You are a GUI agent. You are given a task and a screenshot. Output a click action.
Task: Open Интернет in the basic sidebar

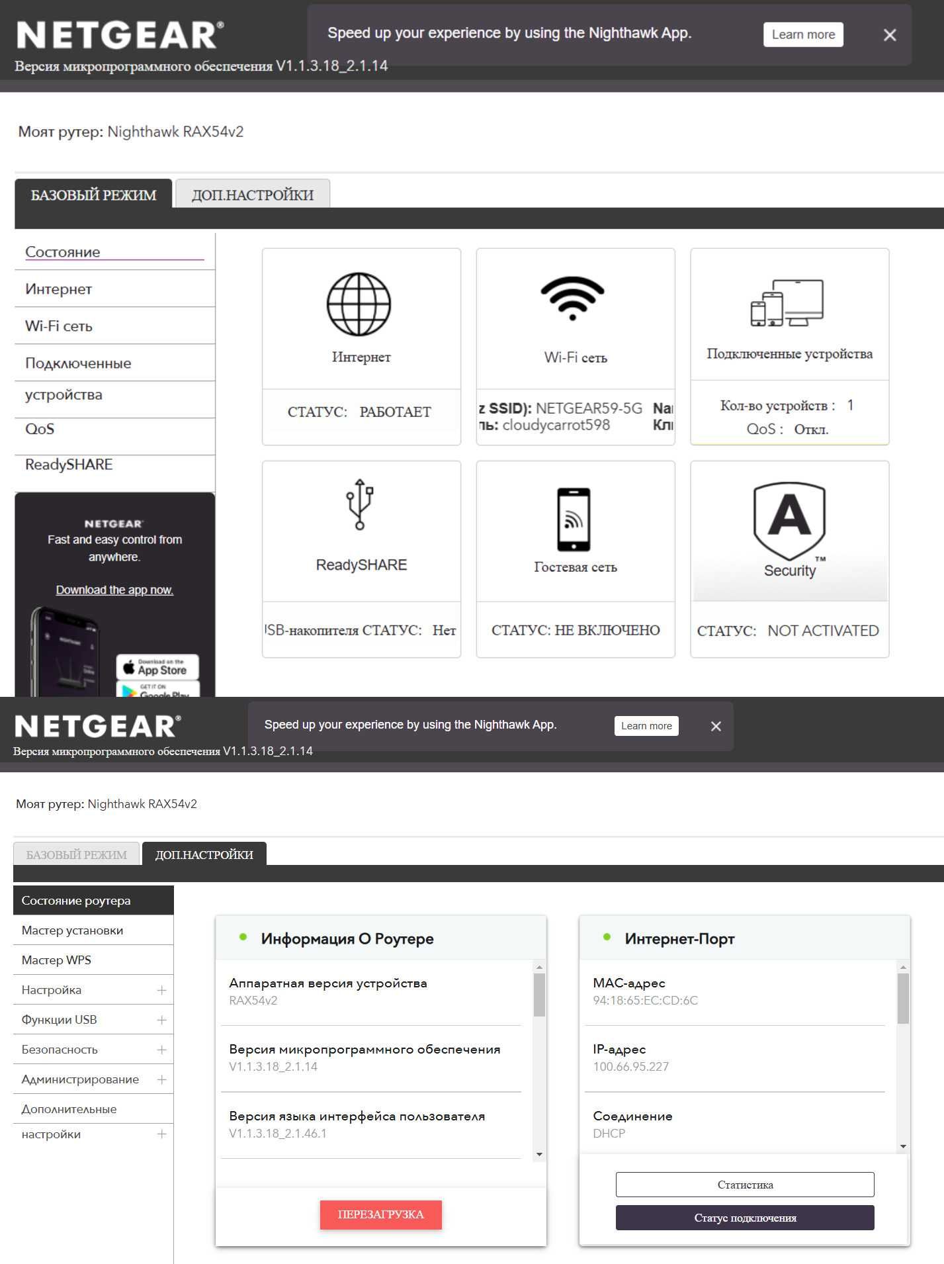114,289
